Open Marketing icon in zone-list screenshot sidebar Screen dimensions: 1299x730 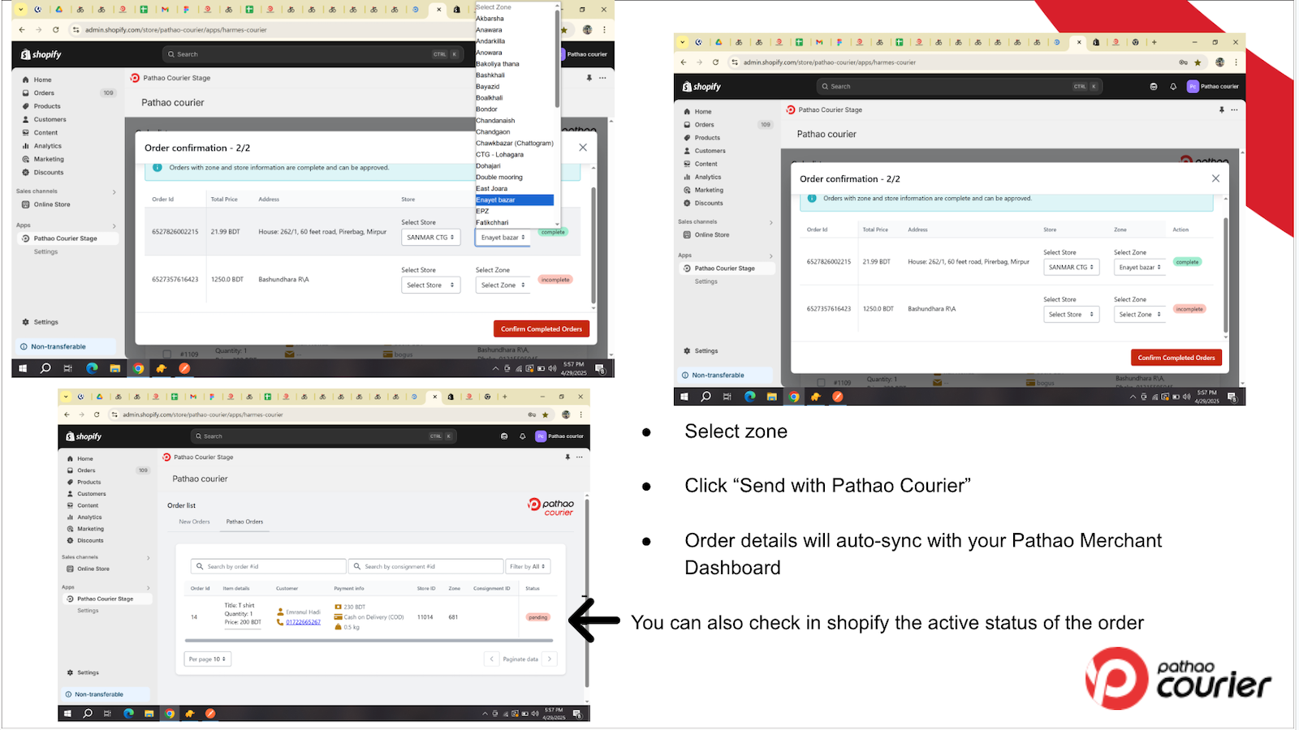[x=26, y=159]
